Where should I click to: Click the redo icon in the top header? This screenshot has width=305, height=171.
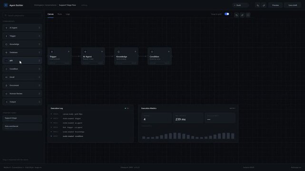[x=264, y=5]
